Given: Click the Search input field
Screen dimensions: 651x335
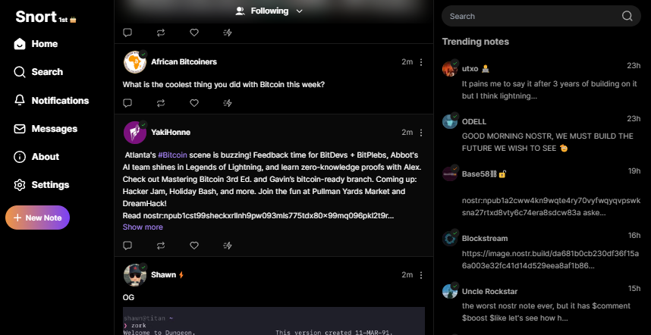Looking at the screenshot, I should click(531, 16).
